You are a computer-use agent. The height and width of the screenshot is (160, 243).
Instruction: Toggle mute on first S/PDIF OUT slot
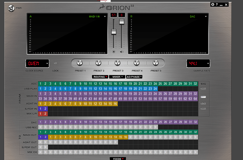click(x=40, y=147)
